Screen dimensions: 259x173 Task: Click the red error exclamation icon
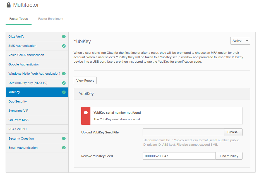86,113
